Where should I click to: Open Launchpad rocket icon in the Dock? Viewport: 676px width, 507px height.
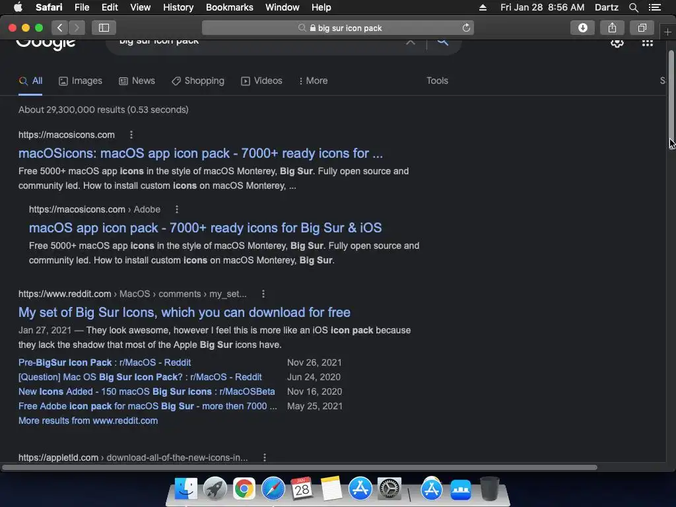coord(215,489)
